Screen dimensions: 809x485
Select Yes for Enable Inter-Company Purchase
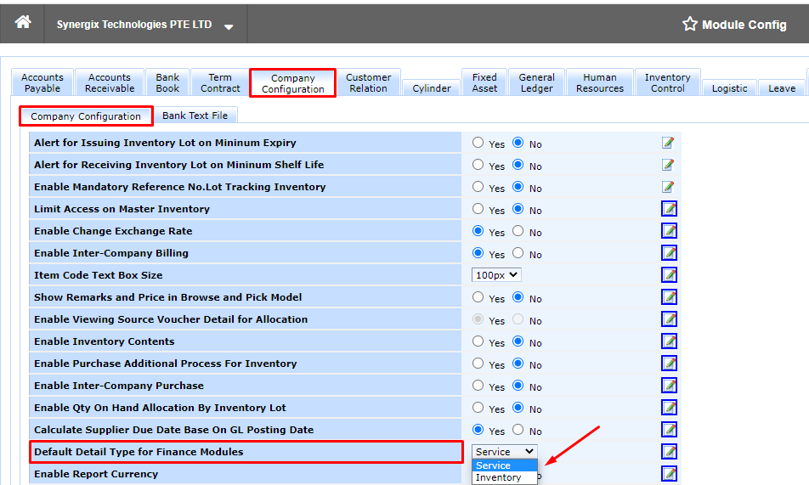pyautogui.click(x=478, y=386)
